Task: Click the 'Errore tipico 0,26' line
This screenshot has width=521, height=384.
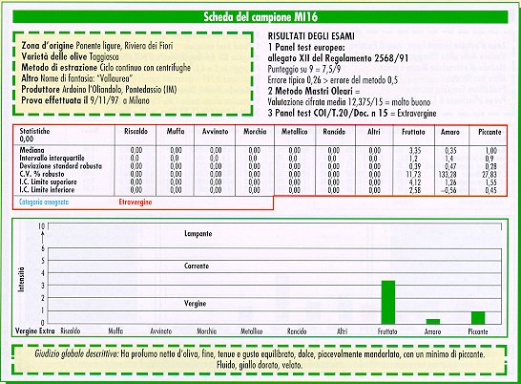Action: pos(333,80)
